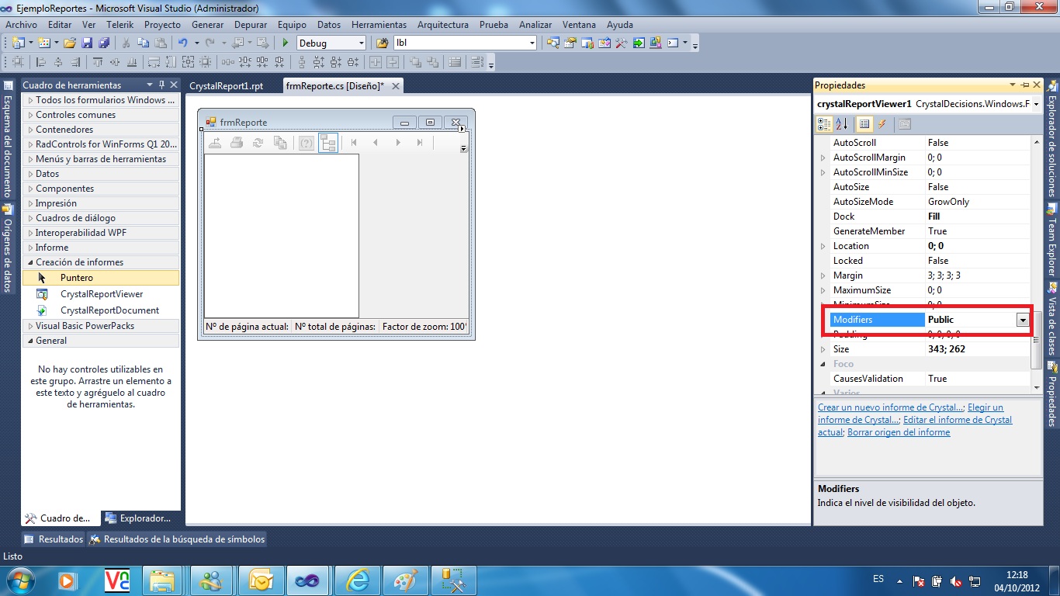Save the current file with the diskette icon
The height and width of the screenshot is (596, 1060).
87,43
